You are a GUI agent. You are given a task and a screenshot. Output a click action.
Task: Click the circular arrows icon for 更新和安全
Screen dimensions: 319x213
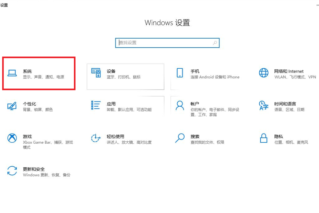[x=12, y=171]
